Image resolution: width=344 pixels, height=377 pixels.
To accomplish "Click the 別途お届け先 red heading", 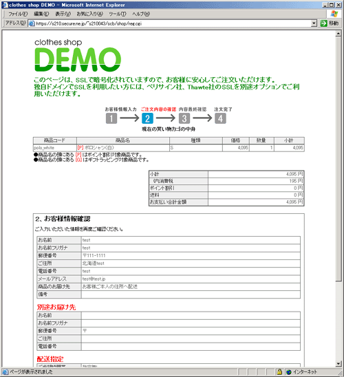I will (x=56, y=307).
